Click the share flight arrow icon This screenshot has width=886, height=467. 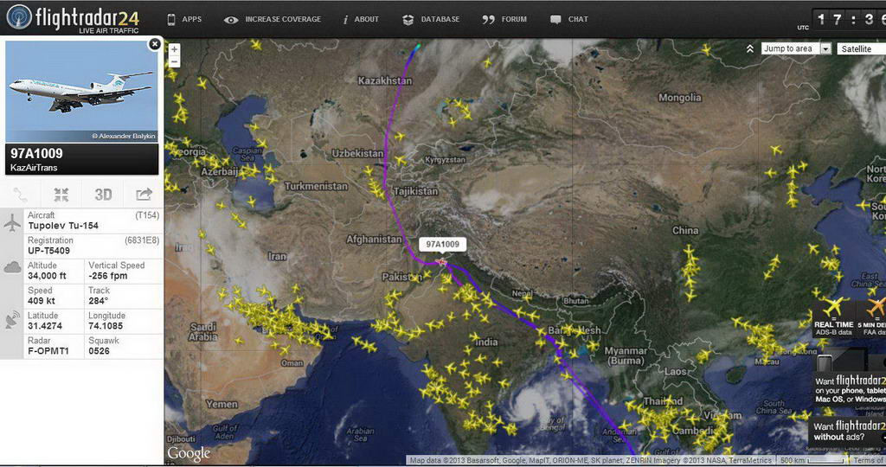pos(144,195)
